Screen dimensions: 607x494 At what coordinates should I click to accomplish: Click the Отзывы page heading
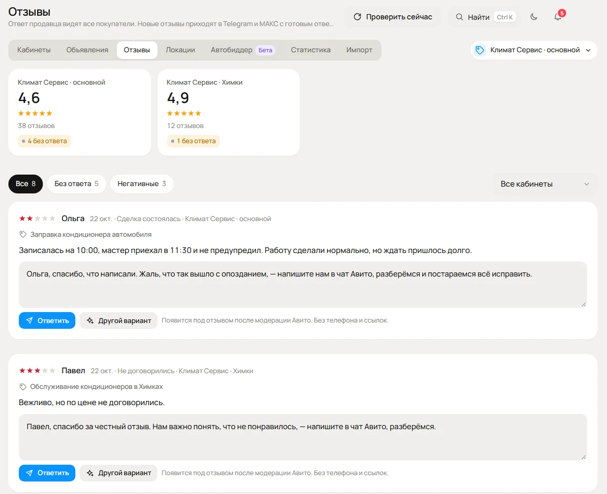point(29,12)
